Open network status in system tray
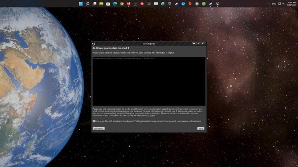This screenshot has height=167, width=298. point(279,4)
